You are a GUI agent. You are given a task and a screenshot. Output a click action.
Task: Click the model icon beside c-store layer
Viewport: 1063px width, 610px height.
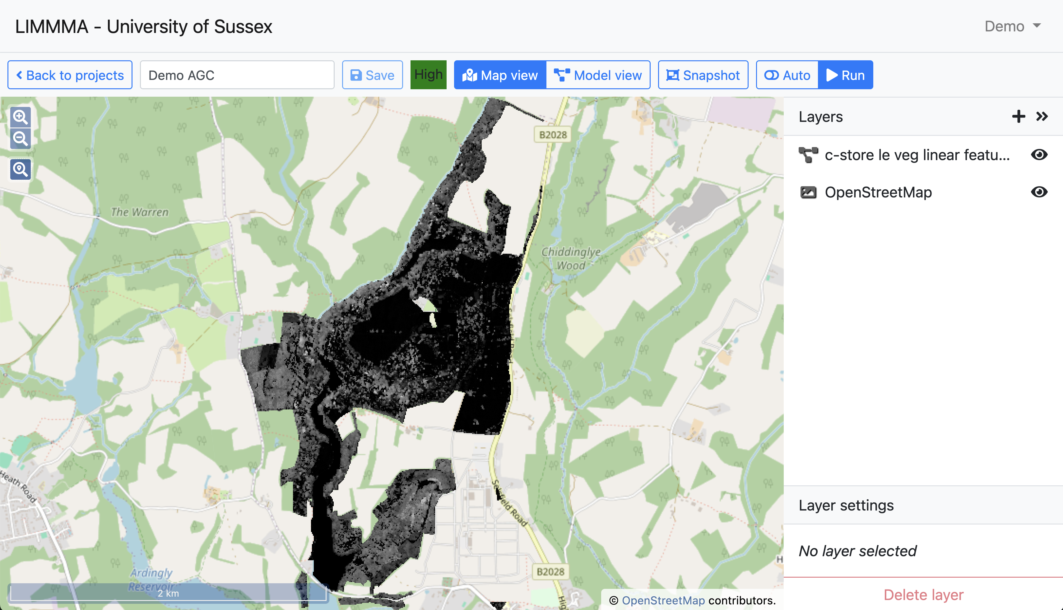point(808,155)
